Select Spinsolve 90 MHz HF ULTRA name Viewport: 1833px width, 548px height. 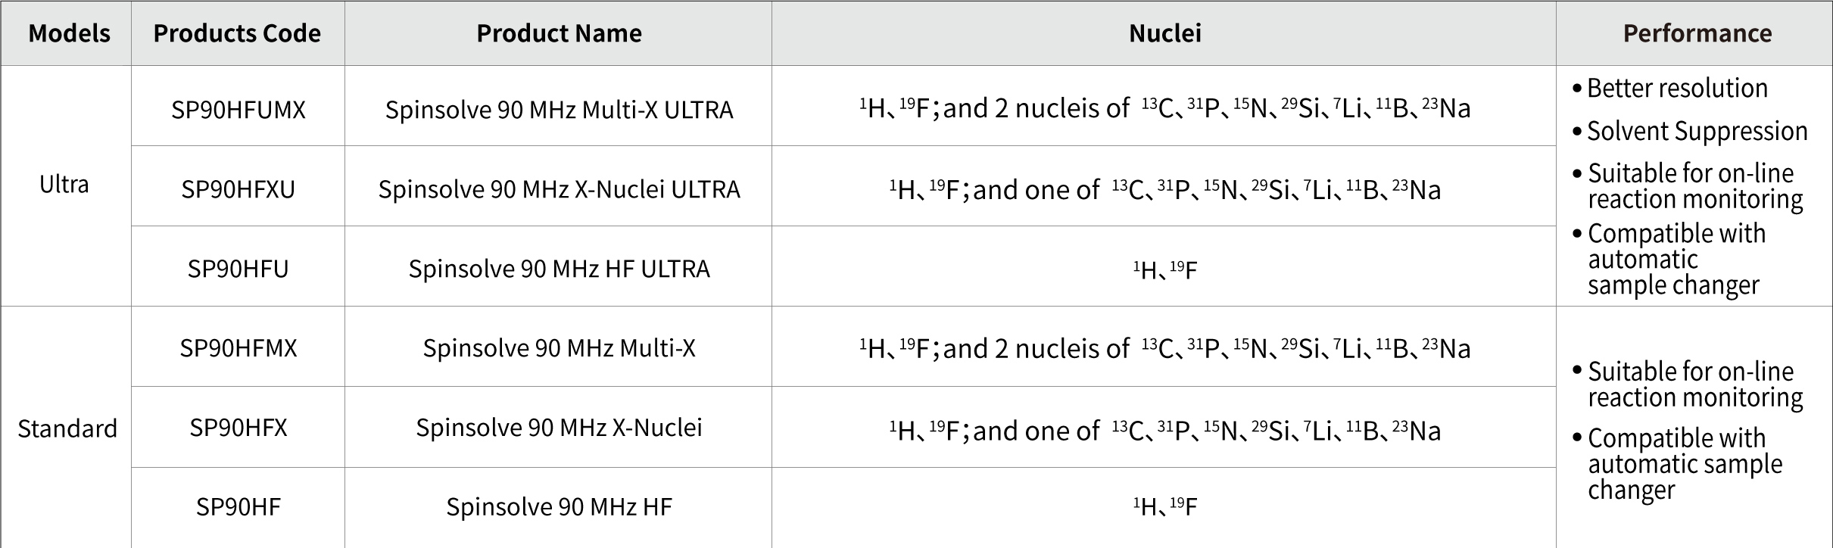559,269
